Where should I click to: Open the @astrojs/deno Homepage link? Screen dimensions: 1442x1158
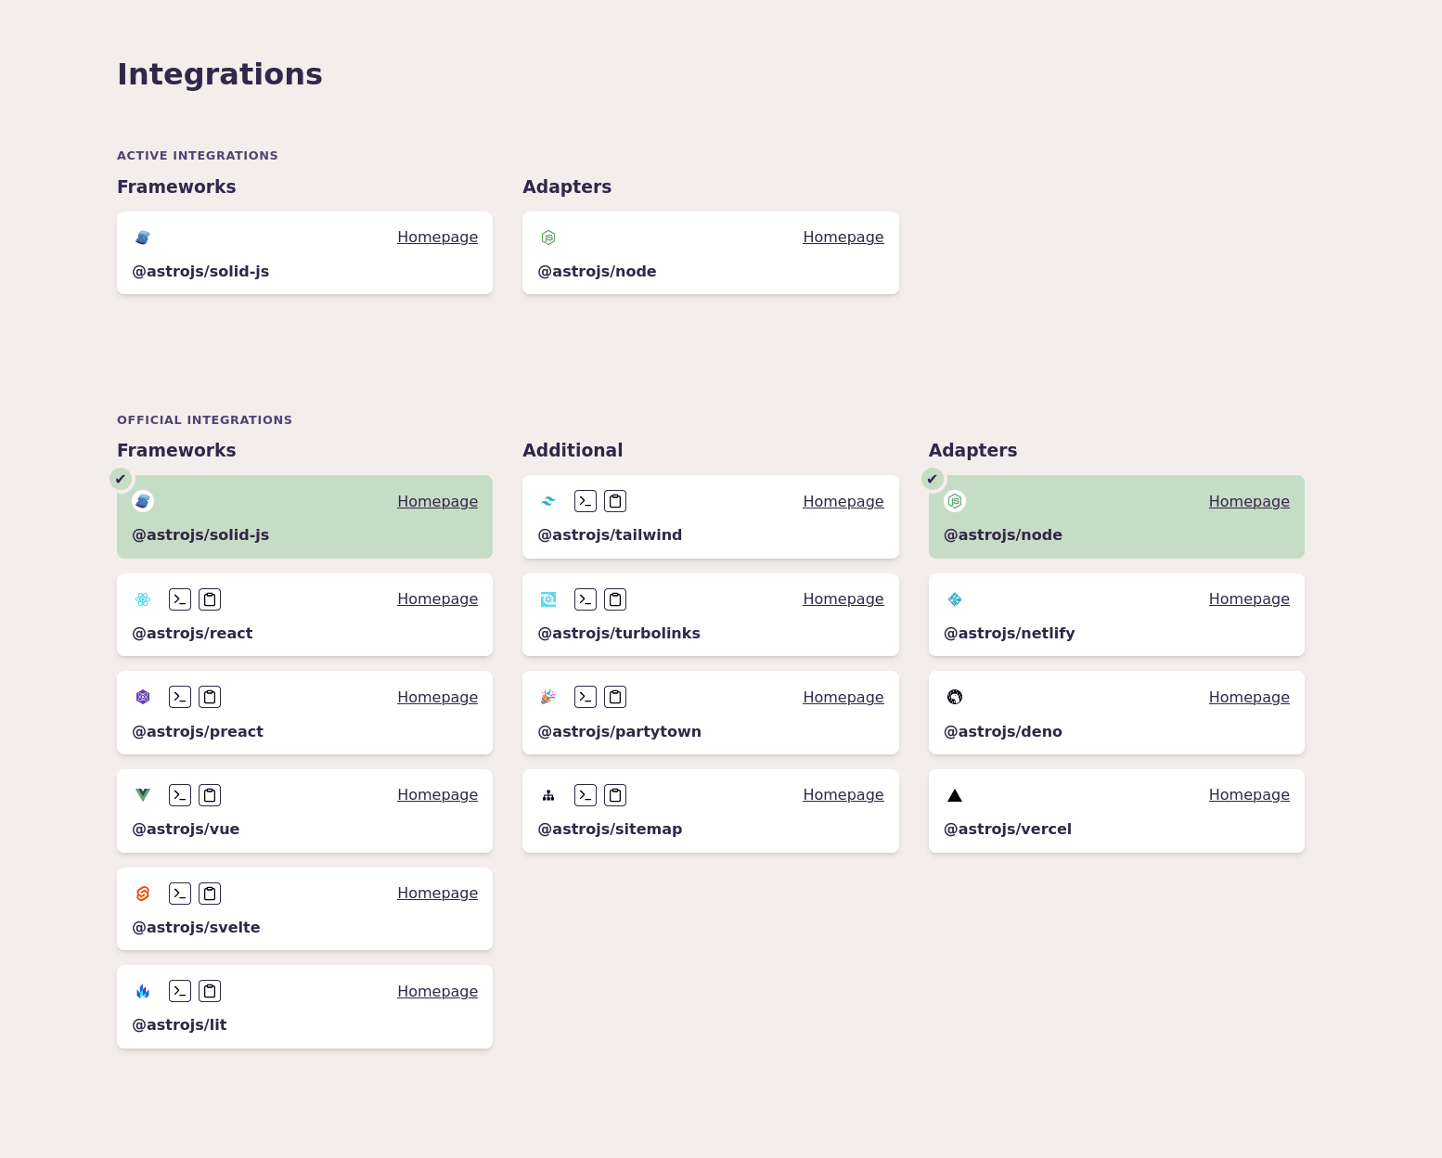tap(1249, 697)
